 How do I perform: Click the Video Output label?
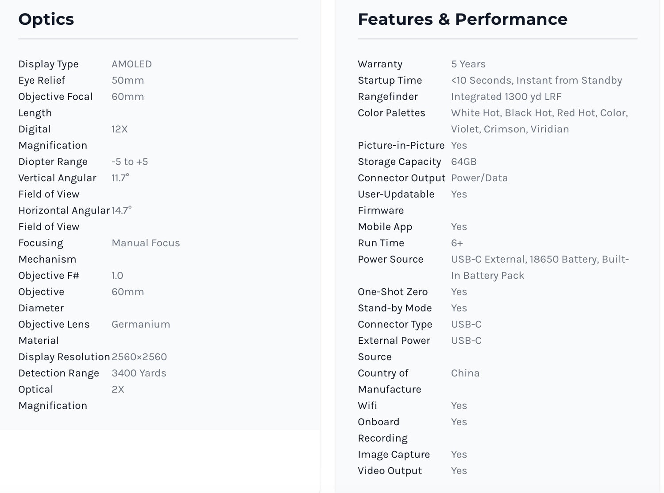point(390,471)
